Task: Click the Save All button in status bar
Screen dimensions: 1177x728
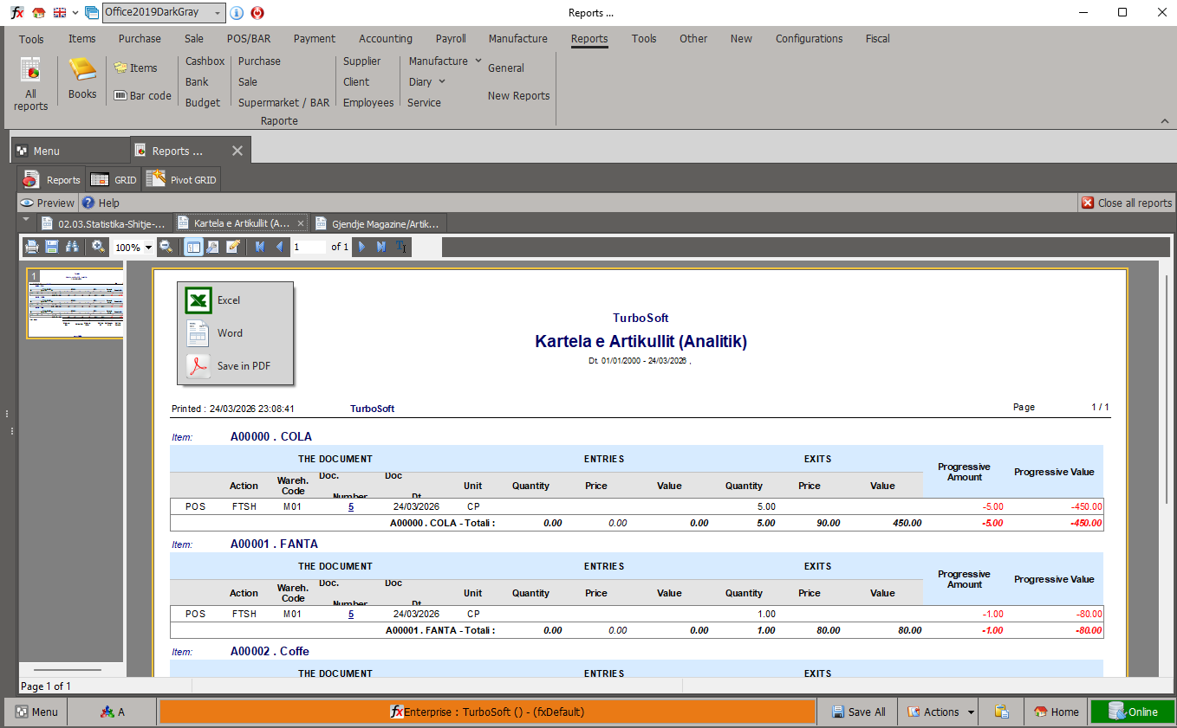Action: click(x=858, y=712)
